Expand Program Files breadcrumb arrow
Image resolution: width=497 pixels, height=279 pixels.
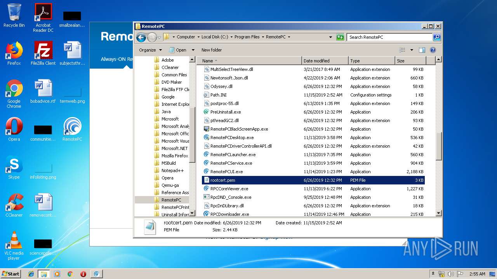coord(263,37)
